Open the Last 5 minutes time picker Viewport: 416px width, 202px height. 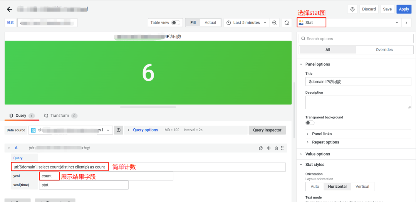coord(247,23)
